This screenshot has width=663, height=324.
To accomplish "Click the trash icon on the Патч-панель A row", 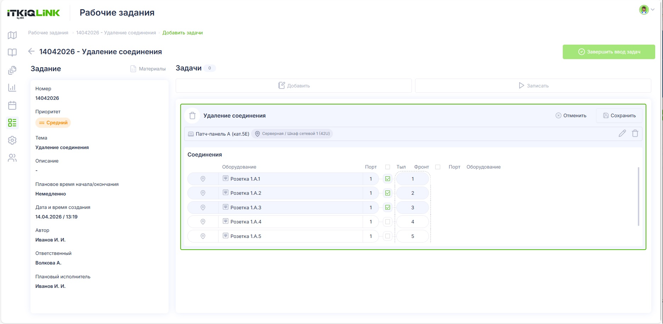I will coord(635,133).
